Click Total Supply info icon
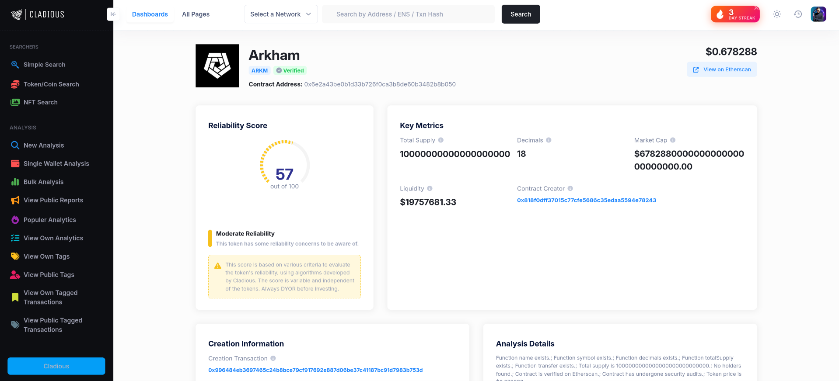 441,140
